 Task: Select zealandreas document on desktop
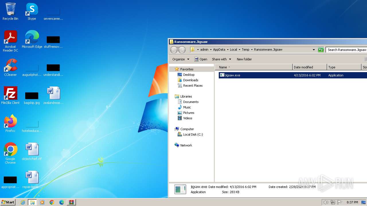click(53, 96)
